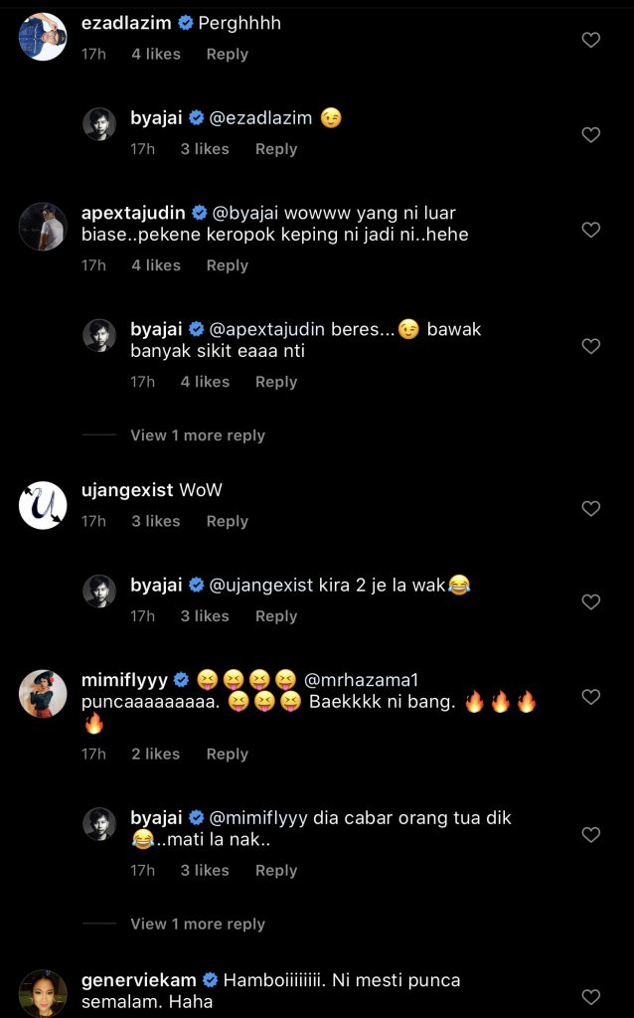Tap heart on byajai's reply to ezadlazim
This screenshot has height=1018, width=634.
pyautogui.click(x=590, y=135)
